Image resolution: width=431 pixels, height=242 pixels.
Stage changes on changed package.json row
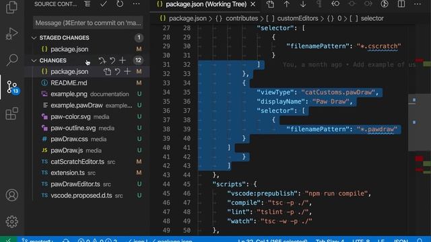click(127, 72)
